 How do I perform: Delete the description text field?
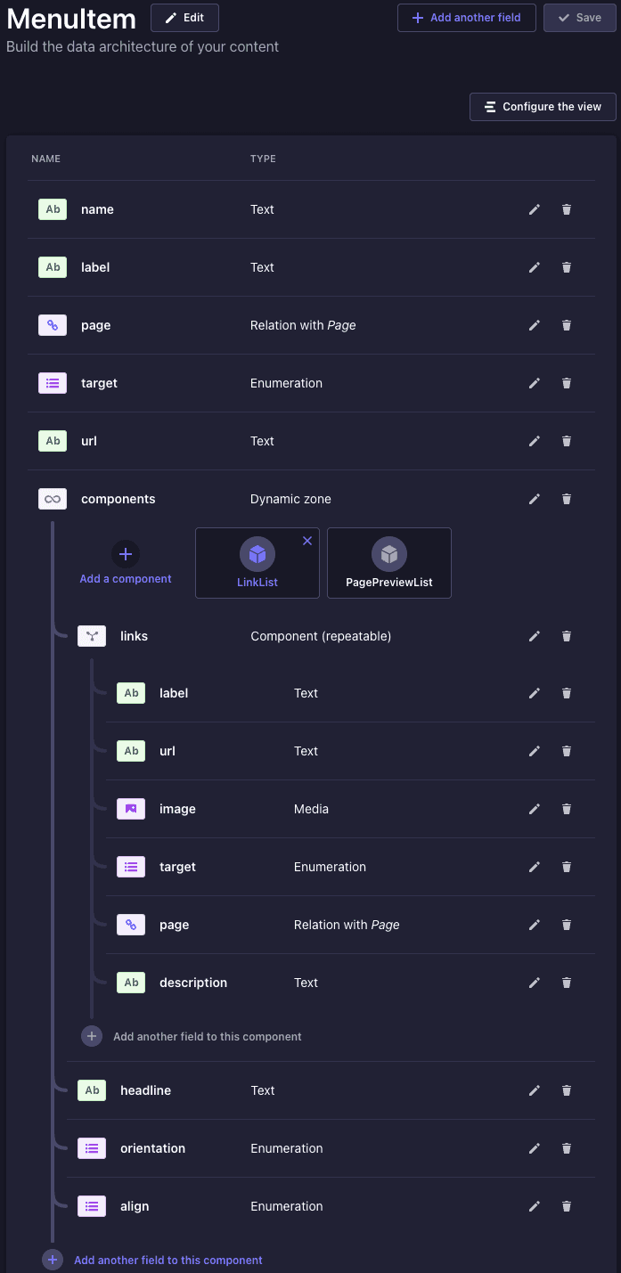[567, 983]
